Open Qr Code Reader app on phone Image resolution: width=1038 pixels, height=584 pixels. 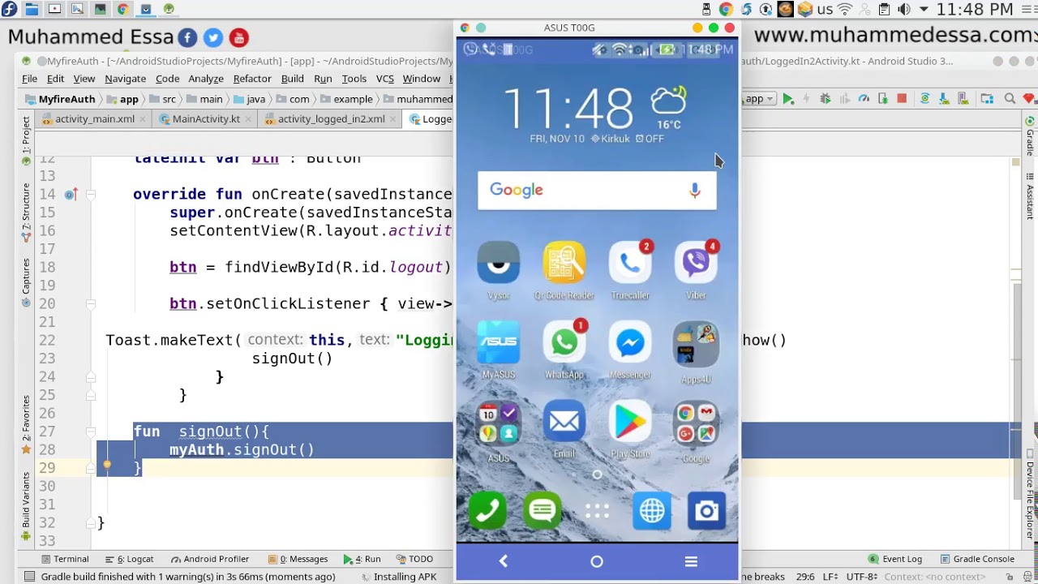click(564, 271)
